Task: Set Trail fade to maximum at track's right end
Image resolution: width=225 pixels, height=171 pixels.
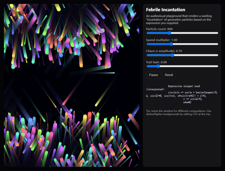Action: pos(217,66)
